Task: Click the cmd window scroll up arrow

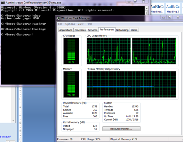Action: [x=147, y=8]
